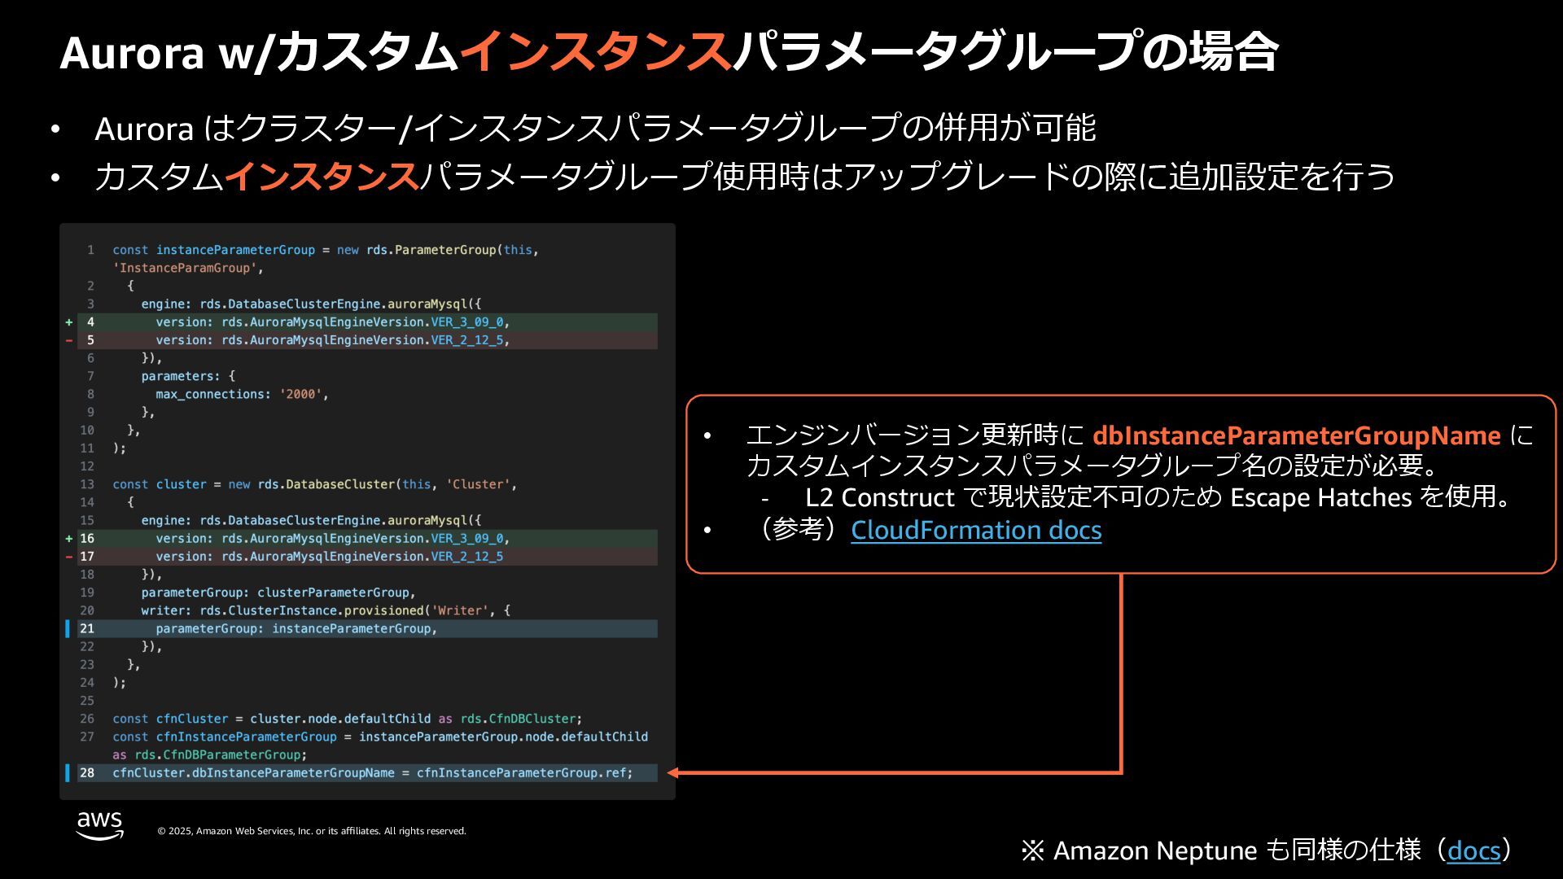Click the 'InstanceParamGroup' string line

click(x=188, y=268)
